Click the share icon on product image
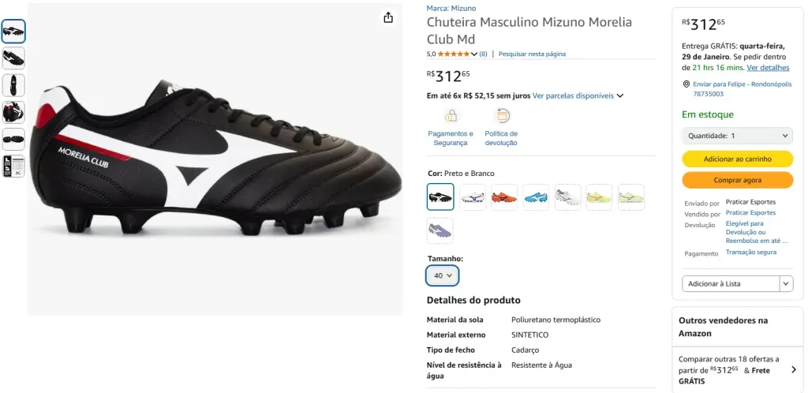Screen dimensions: 808x393 click(388, 17)
